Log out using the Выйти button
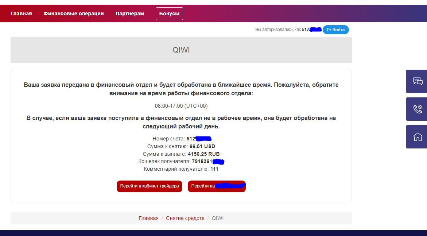 tap(336, 30)
